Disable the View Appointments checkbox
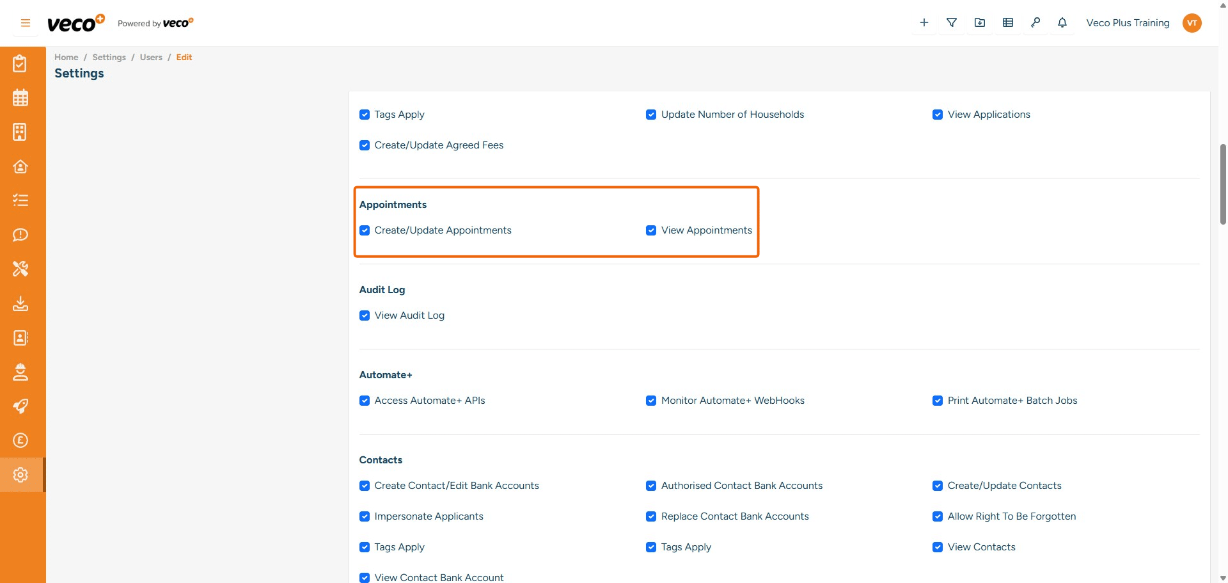Screen dimensions: 1228x583 tap(651, 230)
